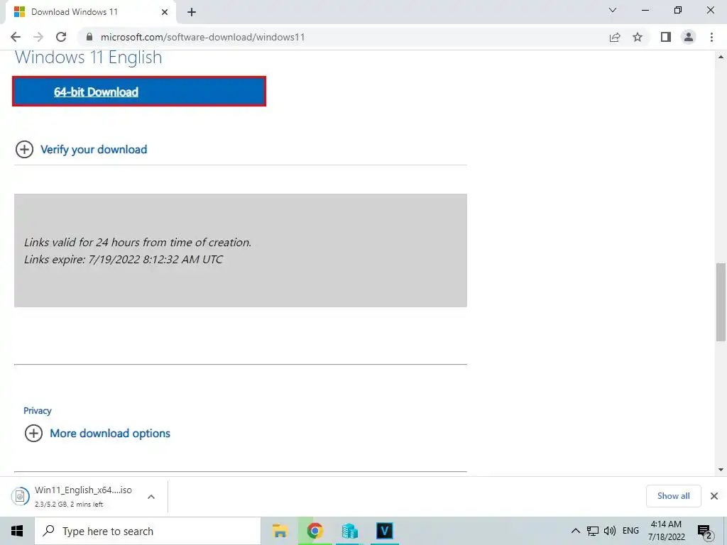Open the notification center icon
Image resolution: width=727 pixels, height=545 pixels.
tap(705, 532)
